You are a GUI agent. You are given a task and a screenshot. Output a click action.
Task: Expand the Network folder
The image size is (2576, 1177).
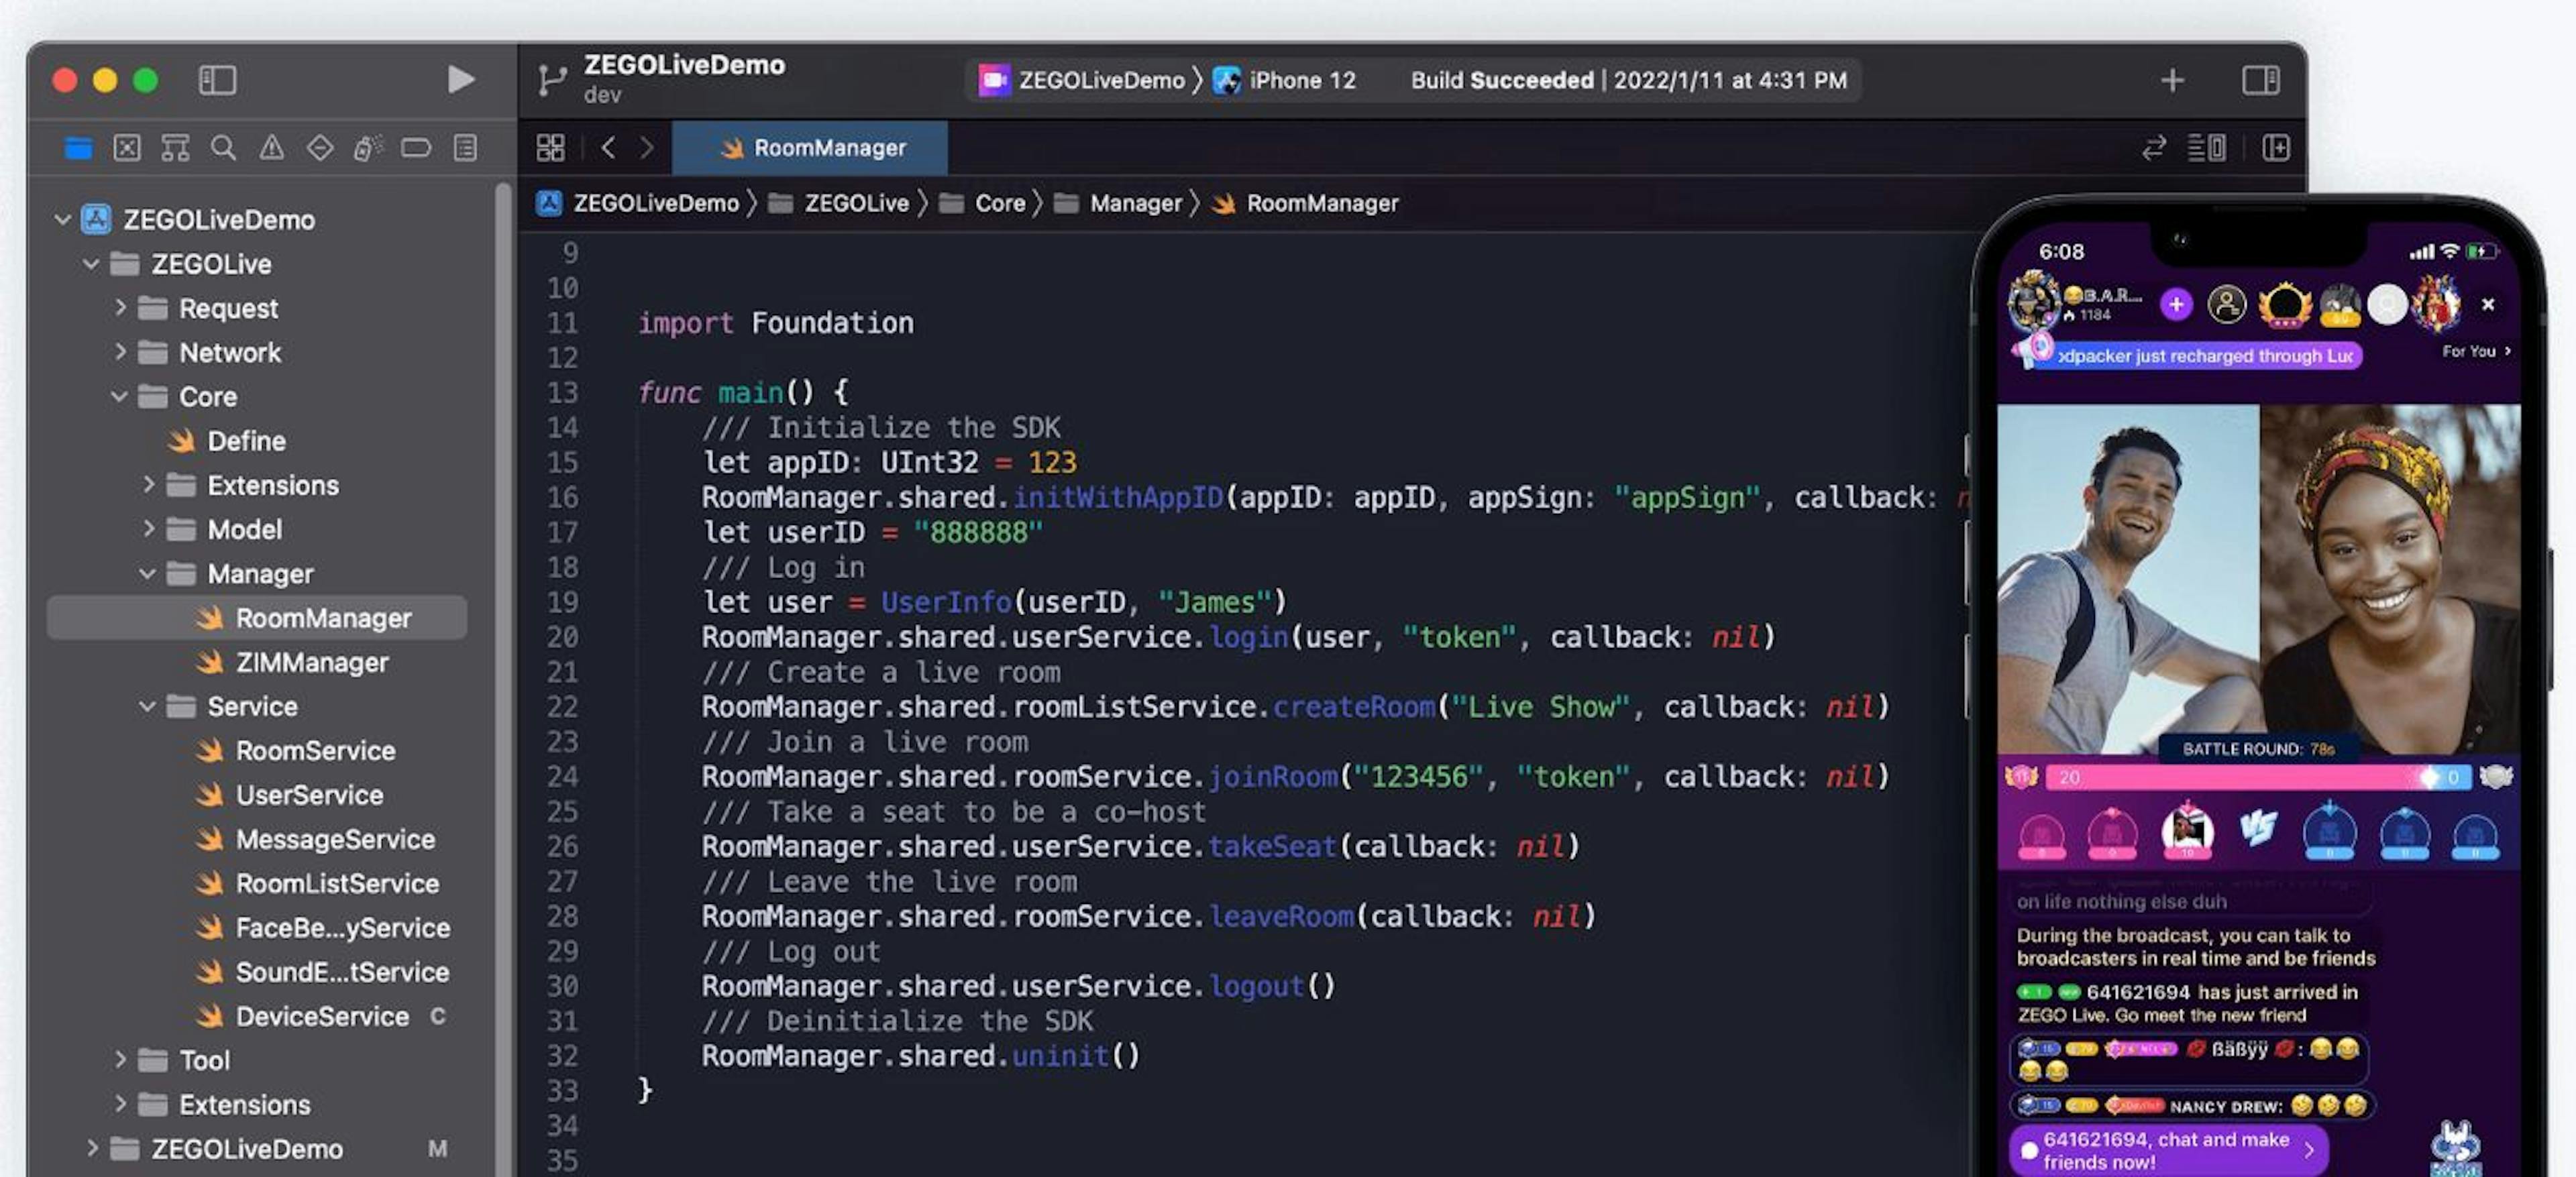(x=122, y=352)
